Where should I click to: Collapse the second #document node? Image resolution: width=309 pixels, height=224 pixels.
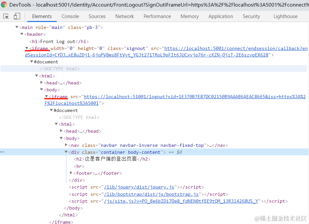[x=51, y=110]
